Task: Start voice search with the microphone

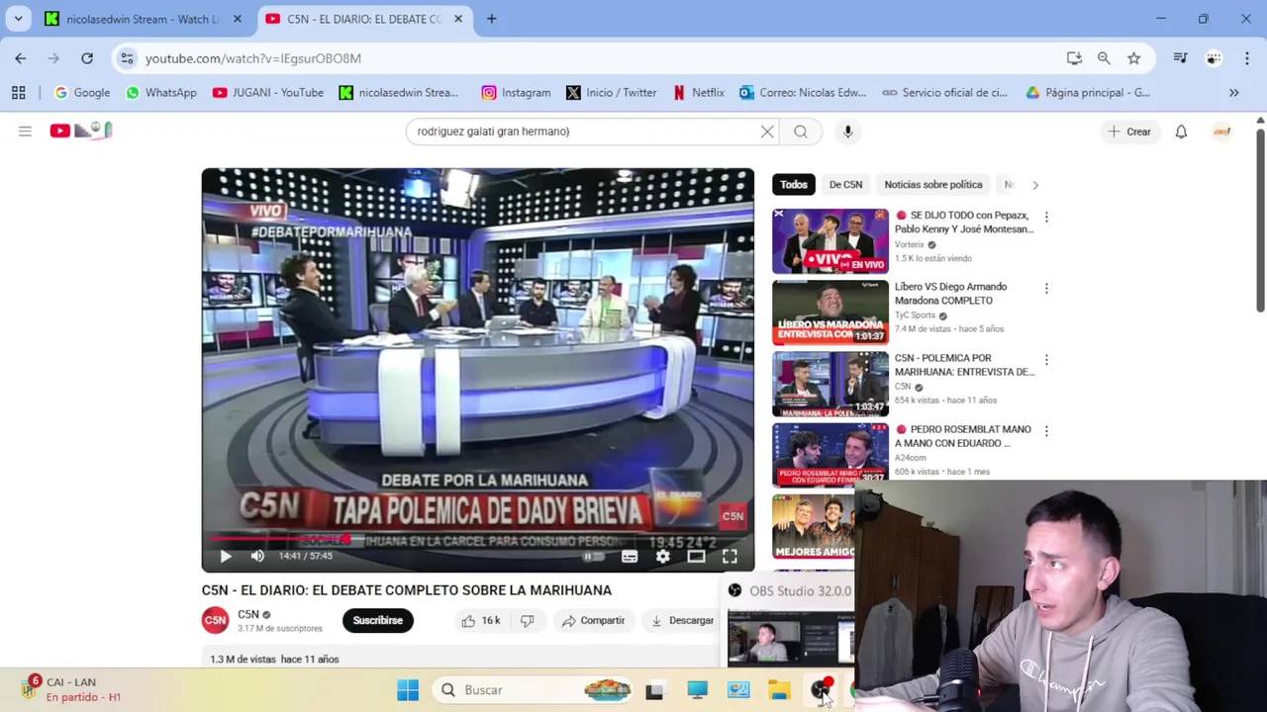Action: click(847, 131)
